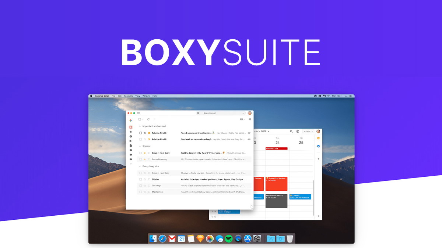Click the side panel collapse arrow in Gmail window
The image size is (442, 248).
click(252, 206)
